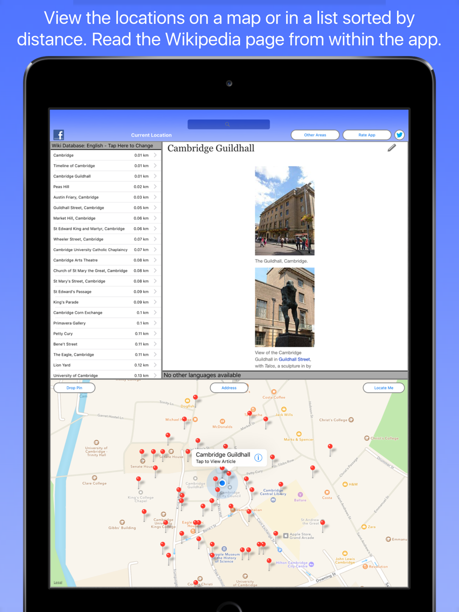Click the Address button
This screenshot has height=612, width=459.
[229, 388]
